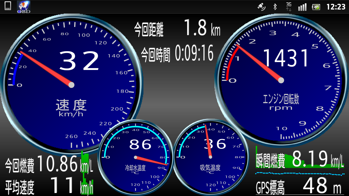The width and height of the screenshot is (349, 196).
Task: Tap the Bluetooth status icon
Action: coord(275,7)
